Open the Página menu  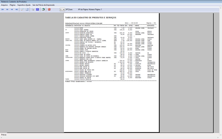click(x=12, y=5)
